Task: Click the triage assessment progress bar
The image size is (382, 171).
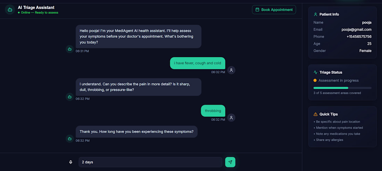Action: pyautogui.click(x=342, y=88)
